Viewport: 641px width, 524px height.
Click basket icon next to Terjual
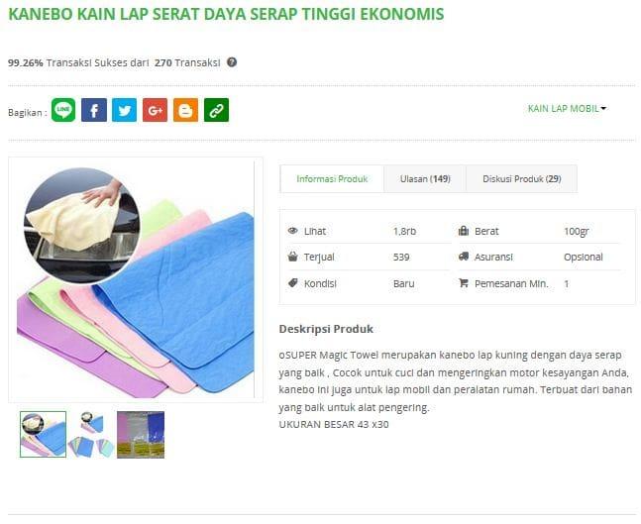click(x=292, y=257)
